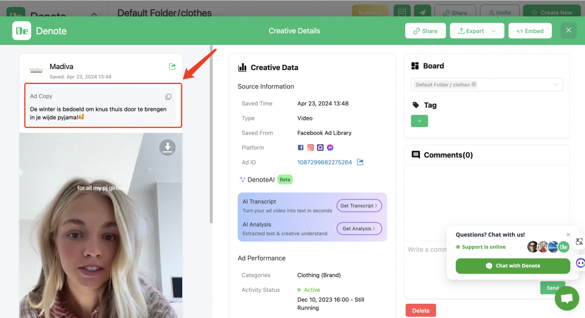
Task: Close the Creative Details panel
Action: coord(568,30)
